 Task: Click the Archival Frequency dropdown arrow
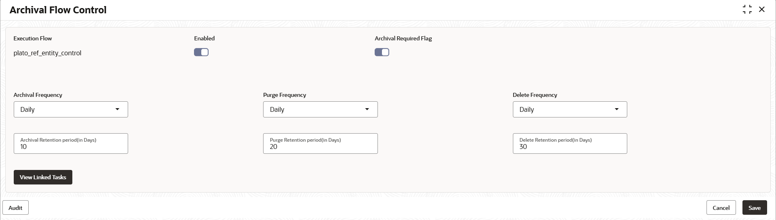pyautogui.click(x=117, y=109)
